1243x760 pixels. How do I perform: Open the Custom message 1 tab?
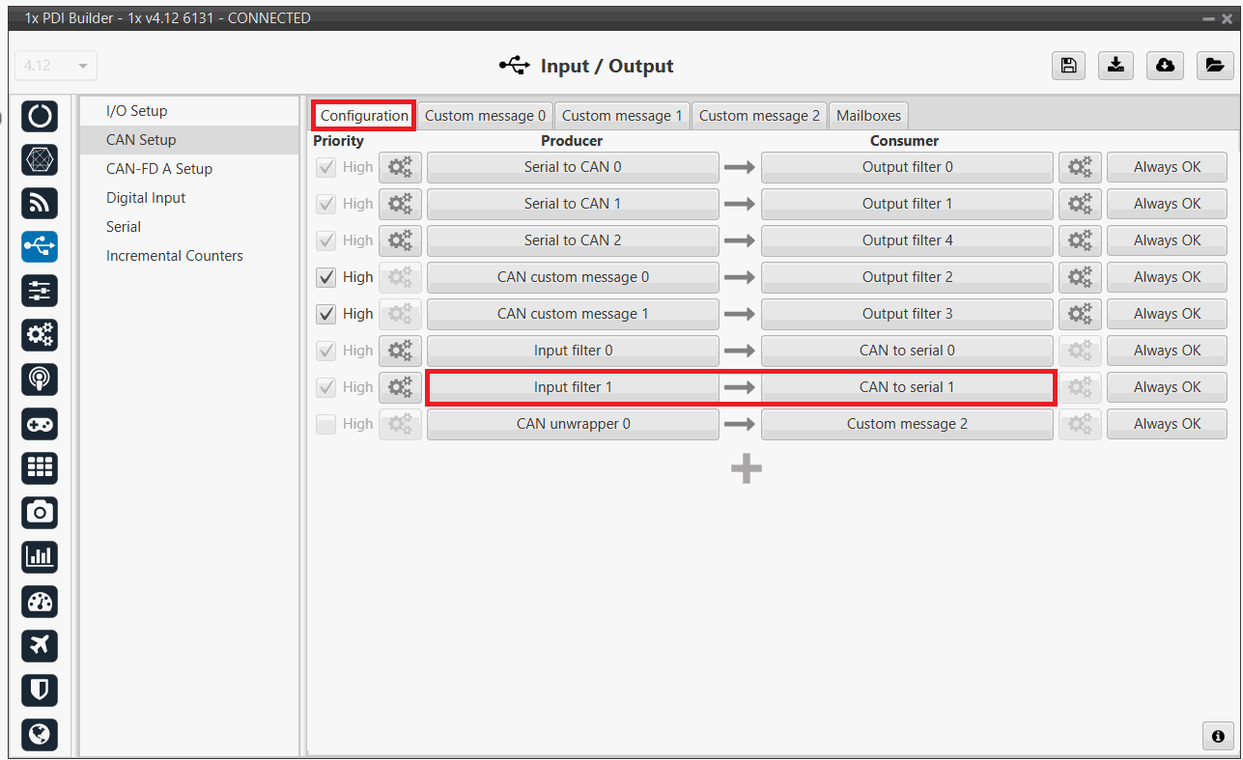coord(622,116)
